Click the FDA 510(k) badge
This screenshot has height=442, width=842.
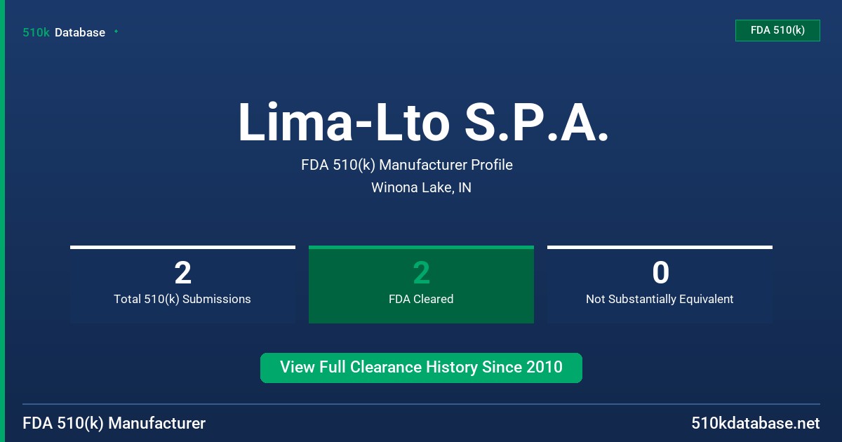coord(777,30)
